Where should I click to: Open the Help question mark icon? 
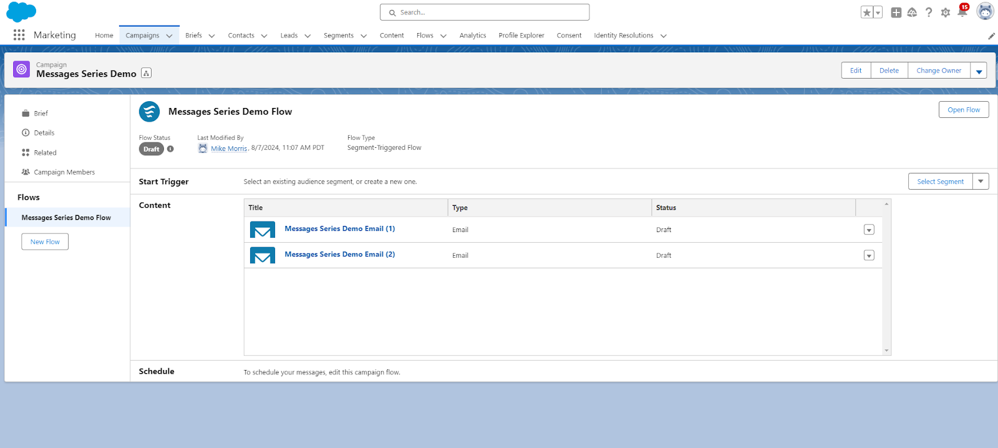929,12
